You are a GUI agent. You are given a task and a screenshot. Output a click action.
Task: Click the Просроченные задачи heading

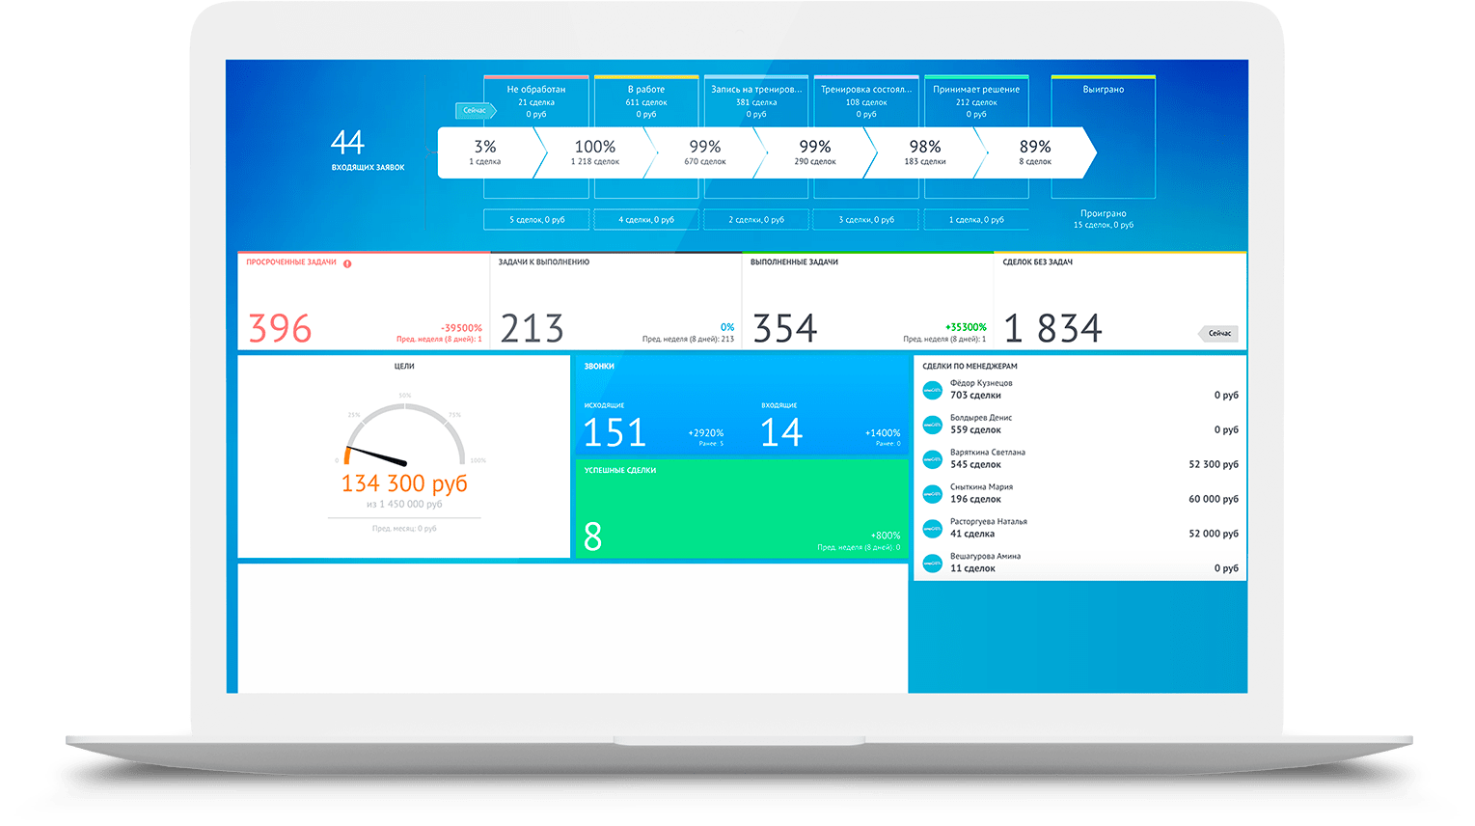291,262
